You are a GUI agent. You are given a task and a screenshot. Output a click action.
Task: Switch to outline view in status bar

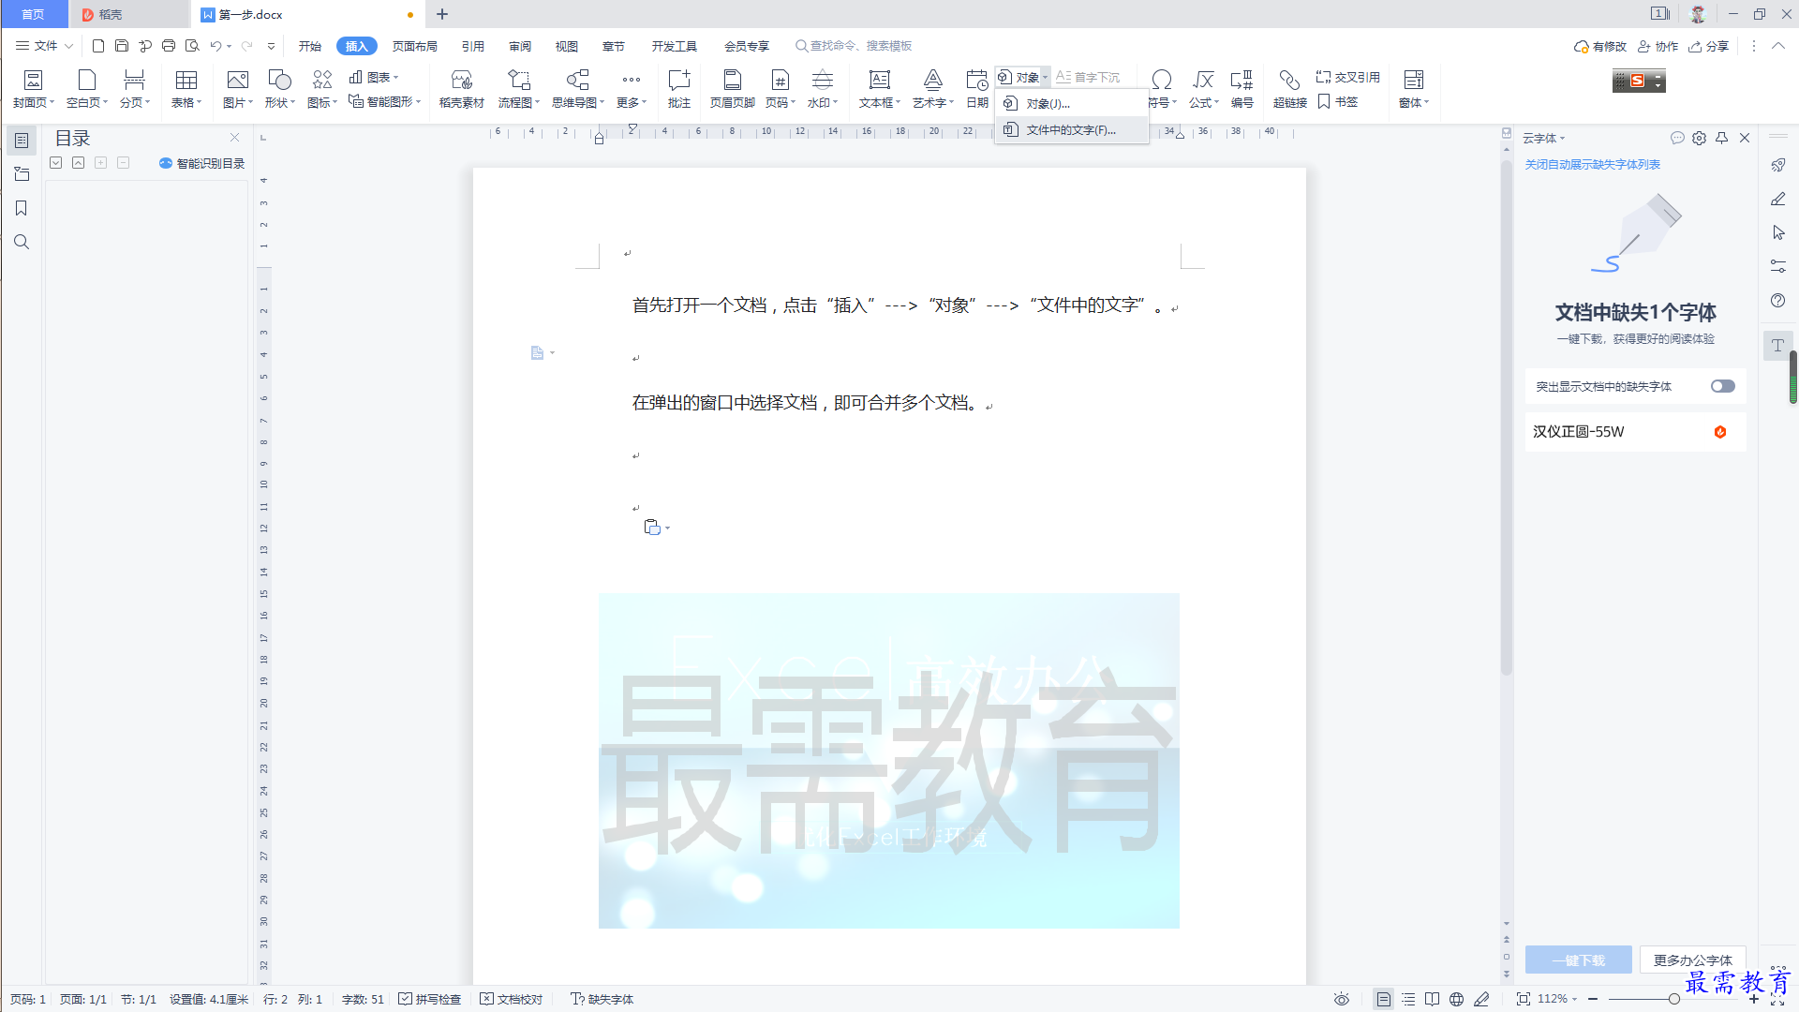(1408, 999)
